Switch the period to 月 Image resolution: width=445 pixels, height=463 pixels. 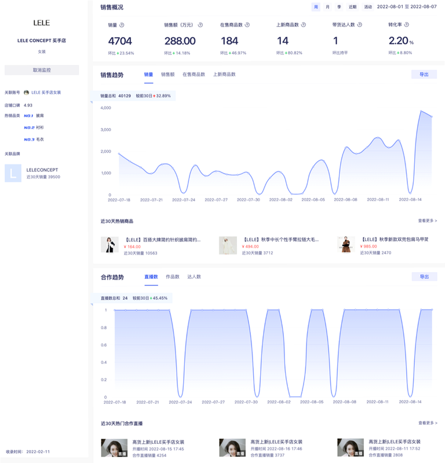[x=327, y=7]
